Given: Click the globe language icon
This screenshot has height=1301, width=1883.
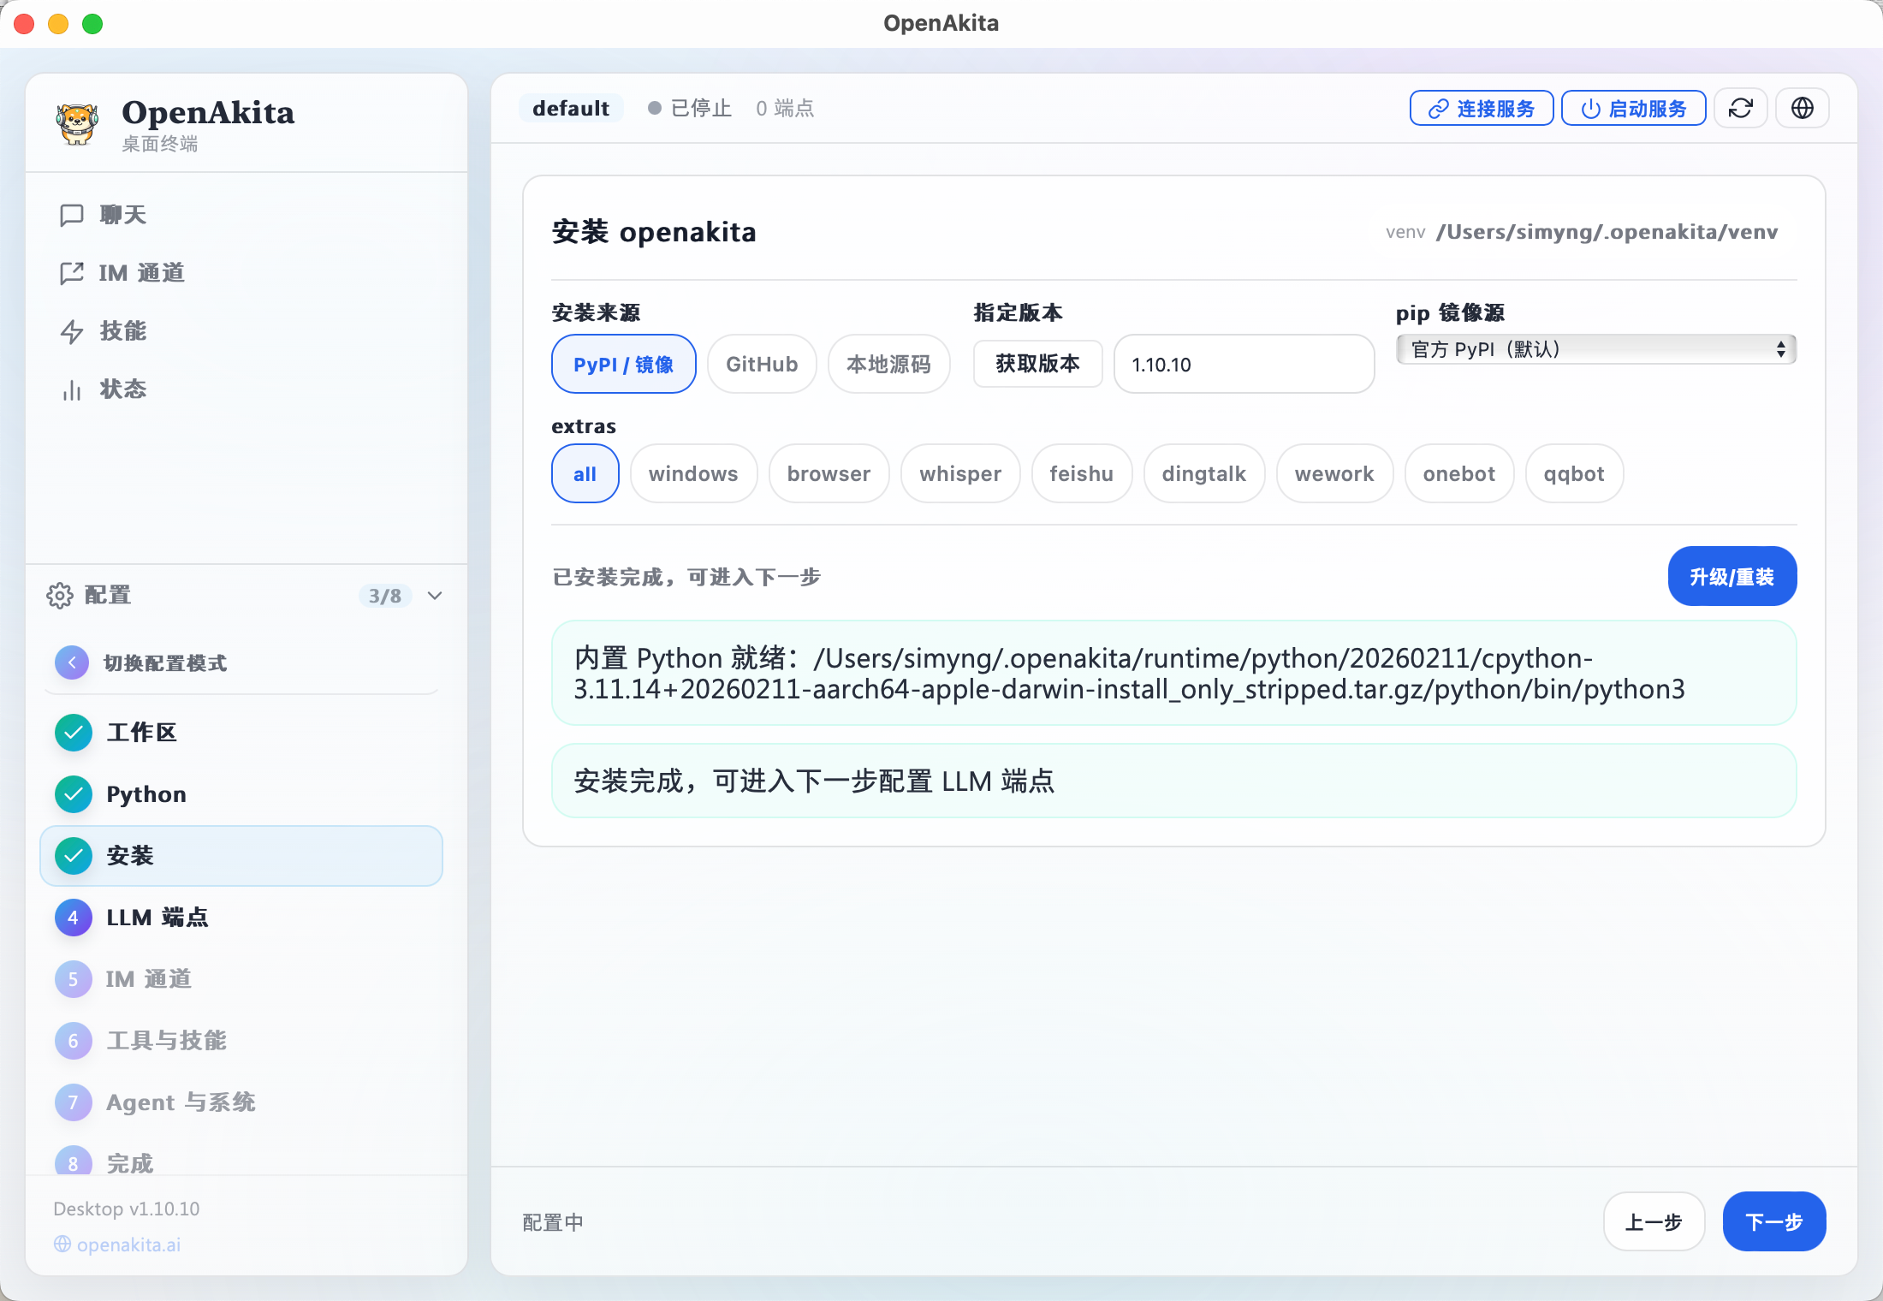Looking at the screenshot, I should (1802, 109).
